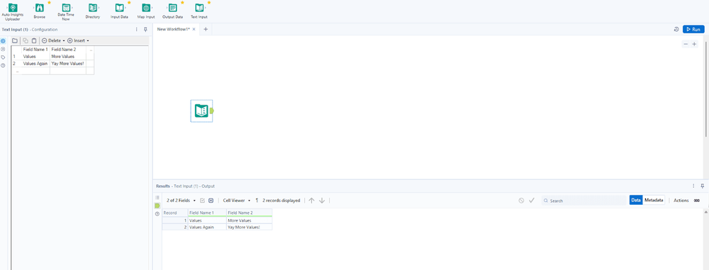Select all fields checkbox icon
The height and width of the screenshot is (270, 709).
[x=203, y=201]
